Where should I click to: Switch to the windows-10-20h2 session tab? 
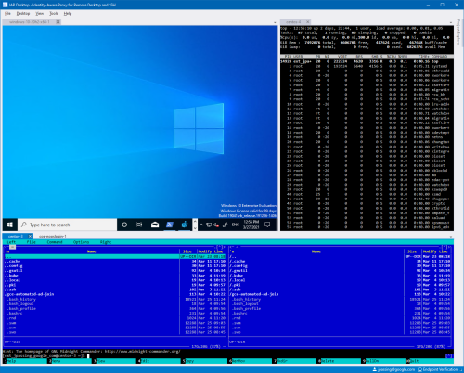pyautogui.click(x=29, y=22)
